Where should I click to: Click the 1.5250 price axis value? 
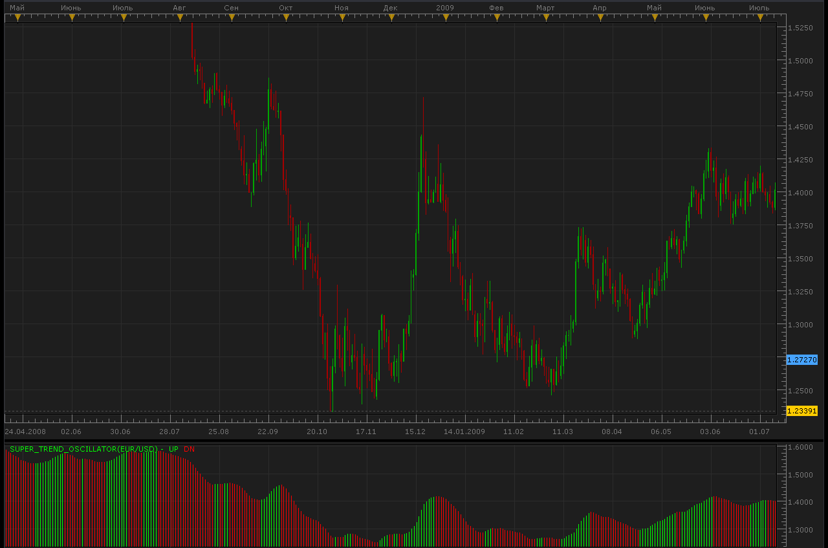tap(801, 28)
